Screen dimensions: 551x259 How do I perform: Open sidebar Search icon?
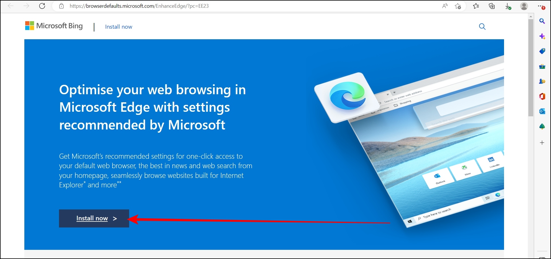pyautogui.click(x=542, y=21)
